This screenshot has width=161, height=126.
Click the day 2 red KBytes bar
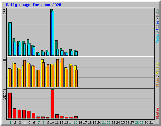coord(14,113)
